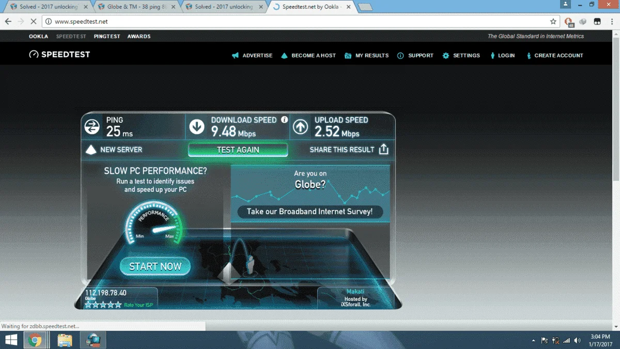Viewport: 620px width, 349px height.
Task: Click the Support info circle icon
Action: point(400,55)
